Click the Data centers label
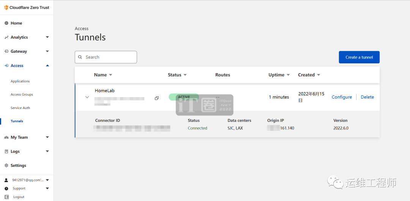Viewport: 410px width, 201px height. coord(239,121)
